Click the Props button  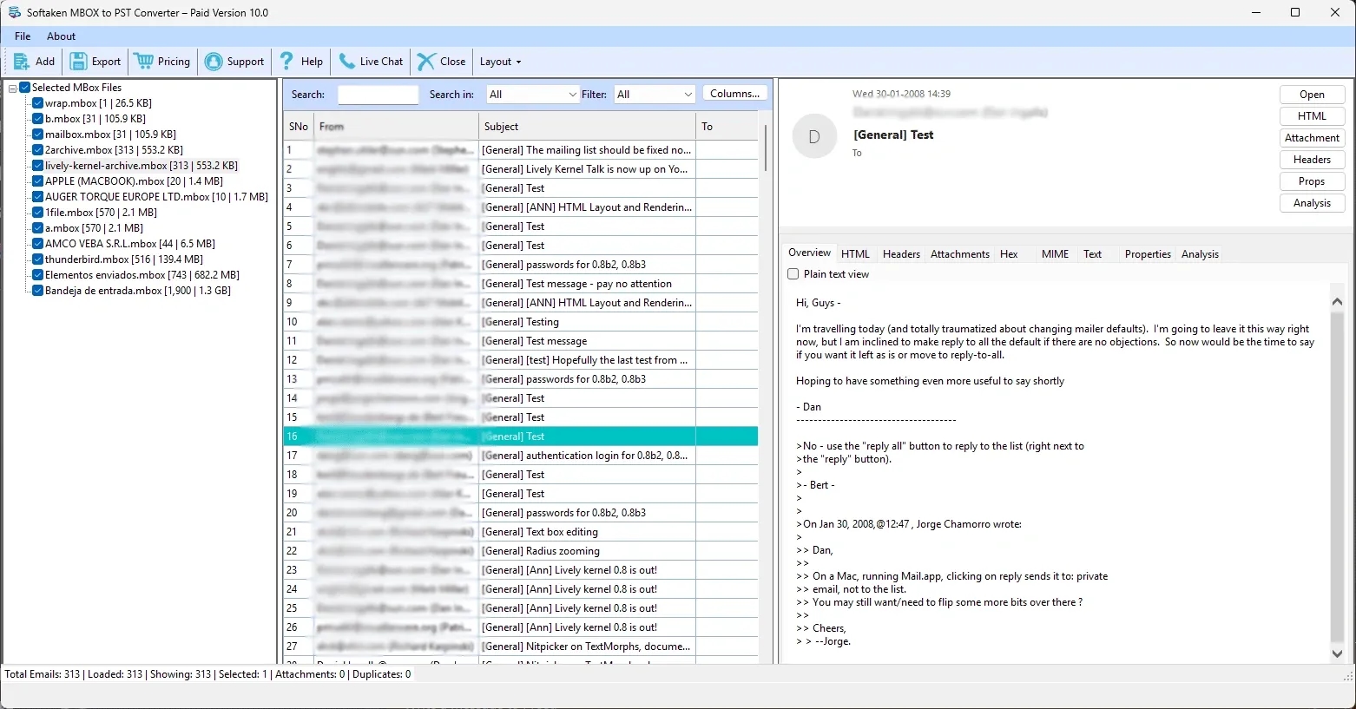click(x=1312, y=181)
